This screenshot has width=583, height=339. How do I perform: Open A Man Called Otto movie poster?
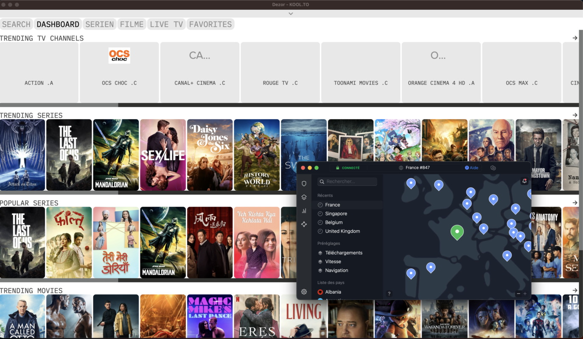click(x=22, y=316)
